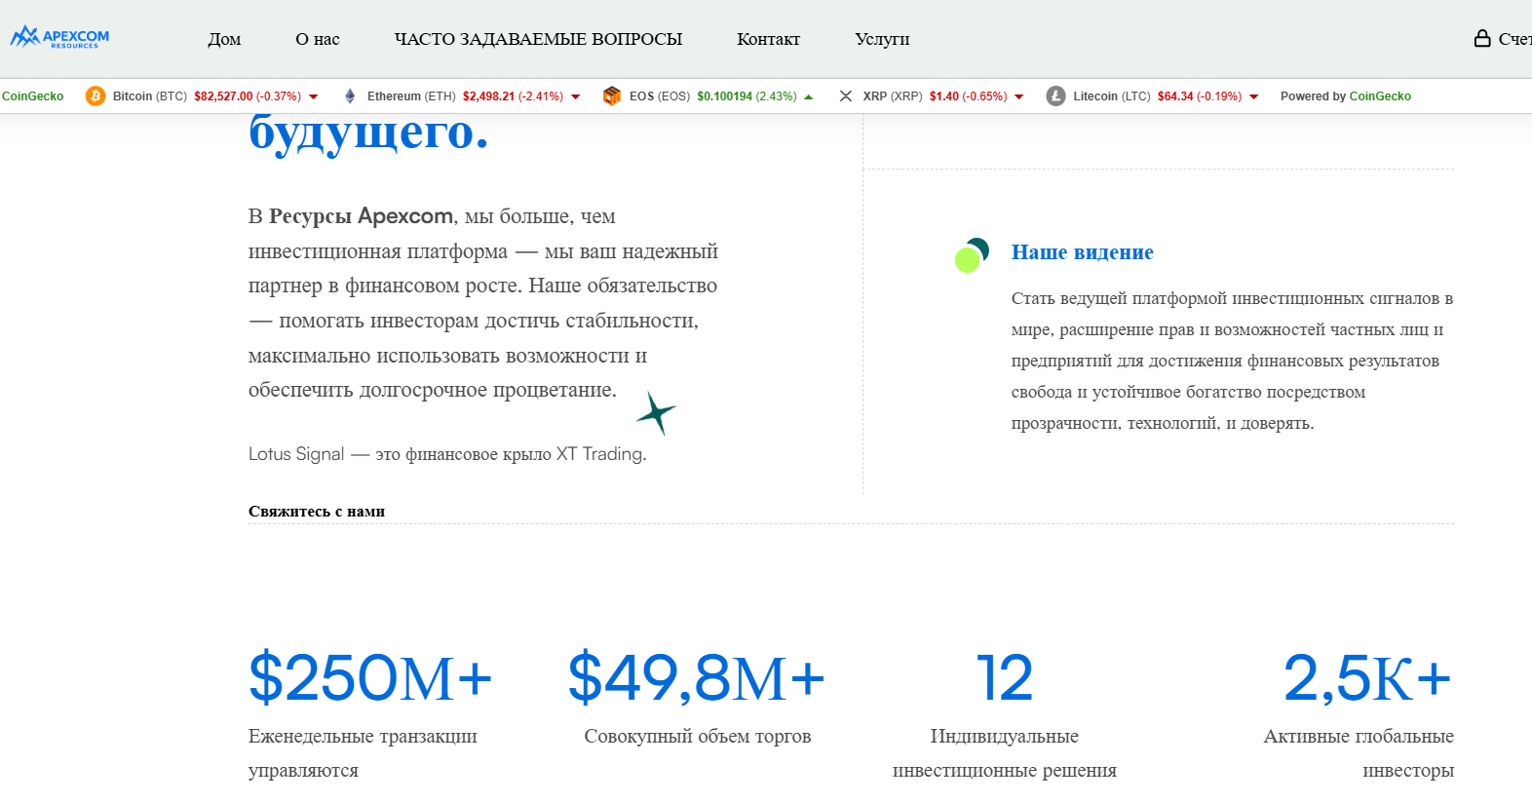Click the Bitcoin price $82,527.00
This screenshot has height=803, width=1532.
224,96
